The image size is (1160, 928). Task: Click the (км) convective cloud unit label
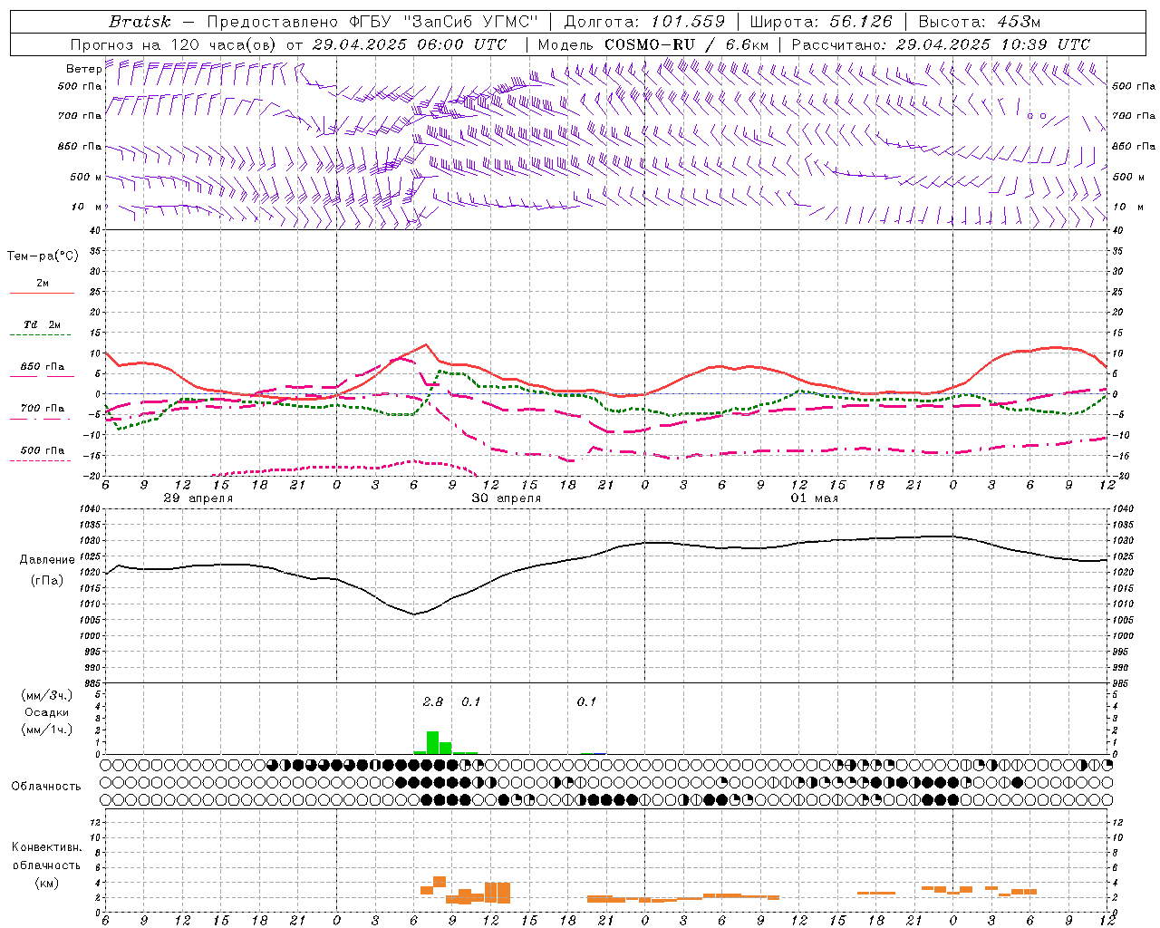46,883
